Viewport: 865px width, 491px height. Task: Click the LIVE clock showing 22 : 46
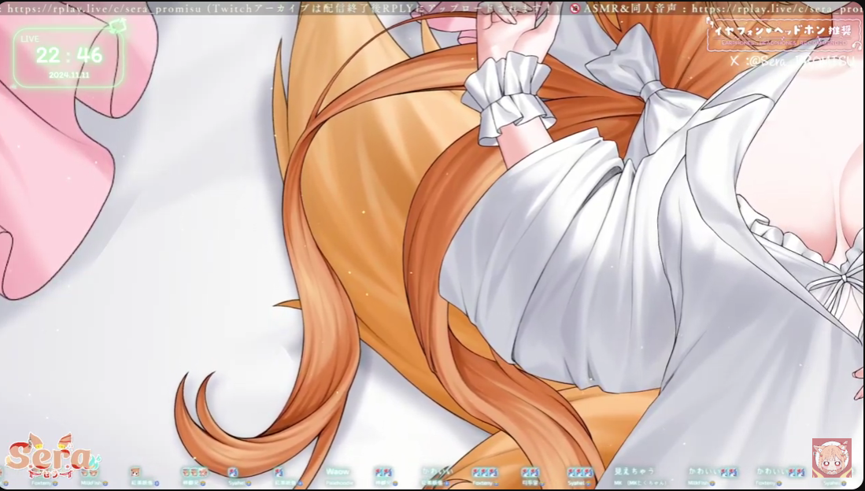[69, 56]
